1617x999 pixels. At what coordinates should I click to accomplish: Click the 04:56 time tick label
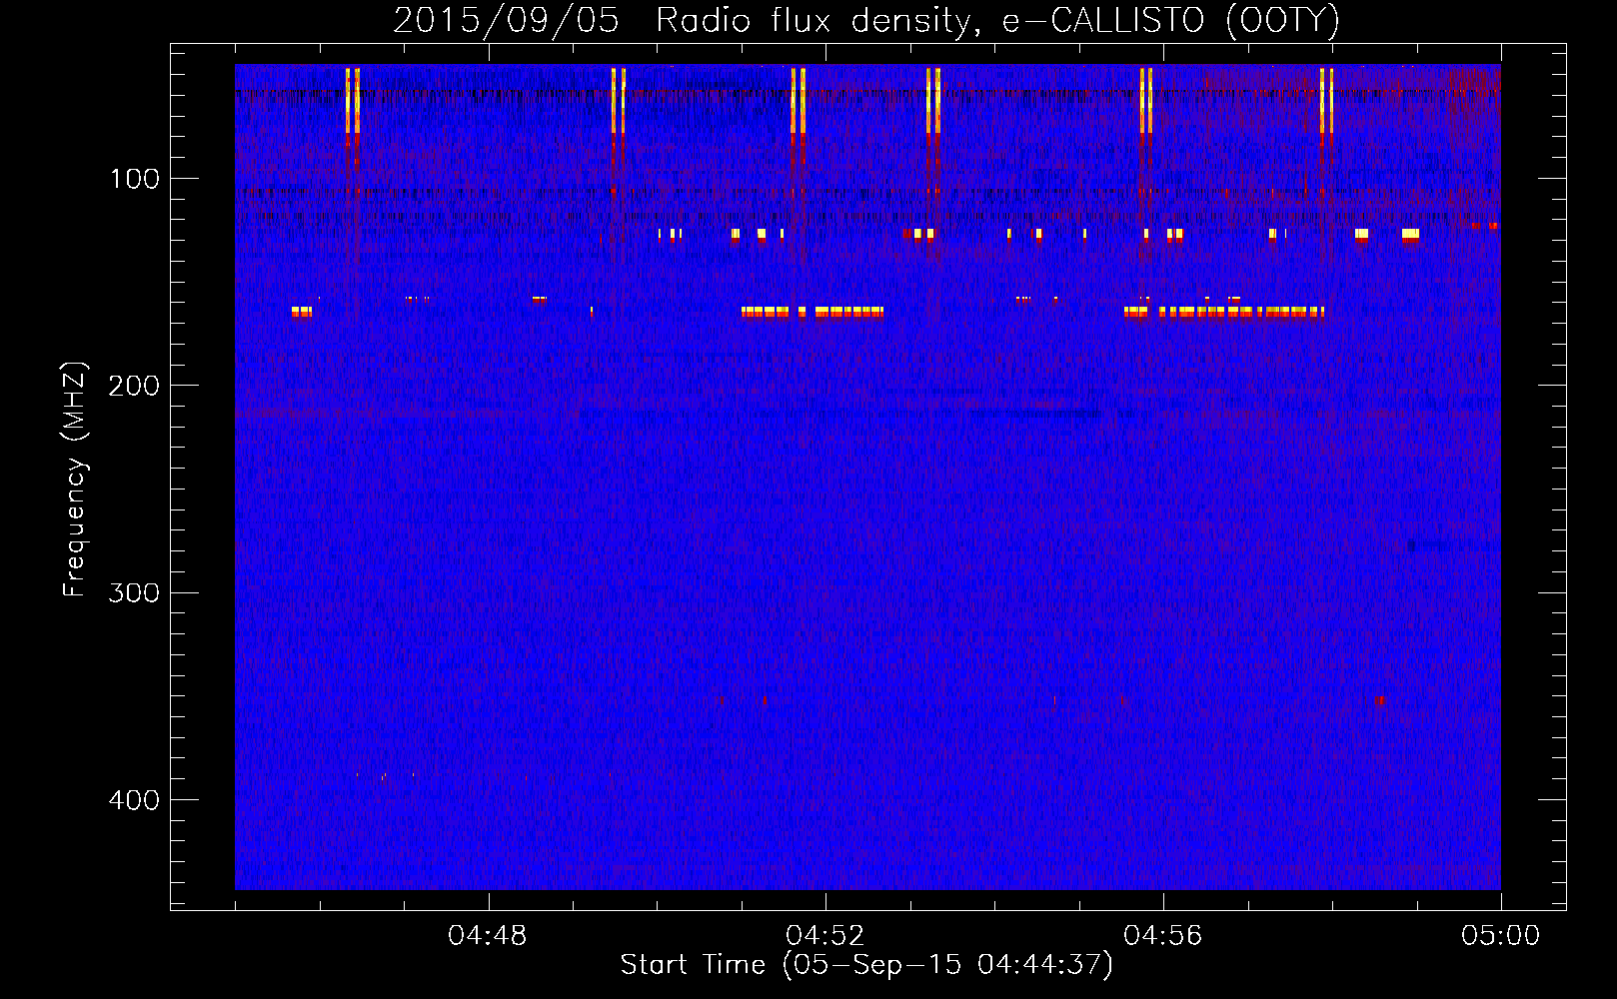pos(1163,936)
